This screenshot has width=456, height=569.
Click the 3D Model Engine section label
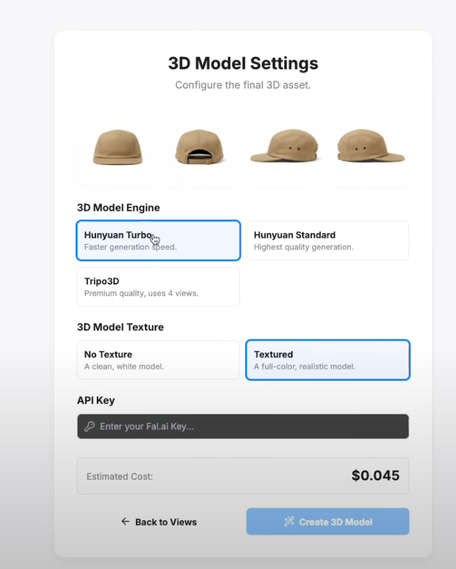[x=118, y=208]
